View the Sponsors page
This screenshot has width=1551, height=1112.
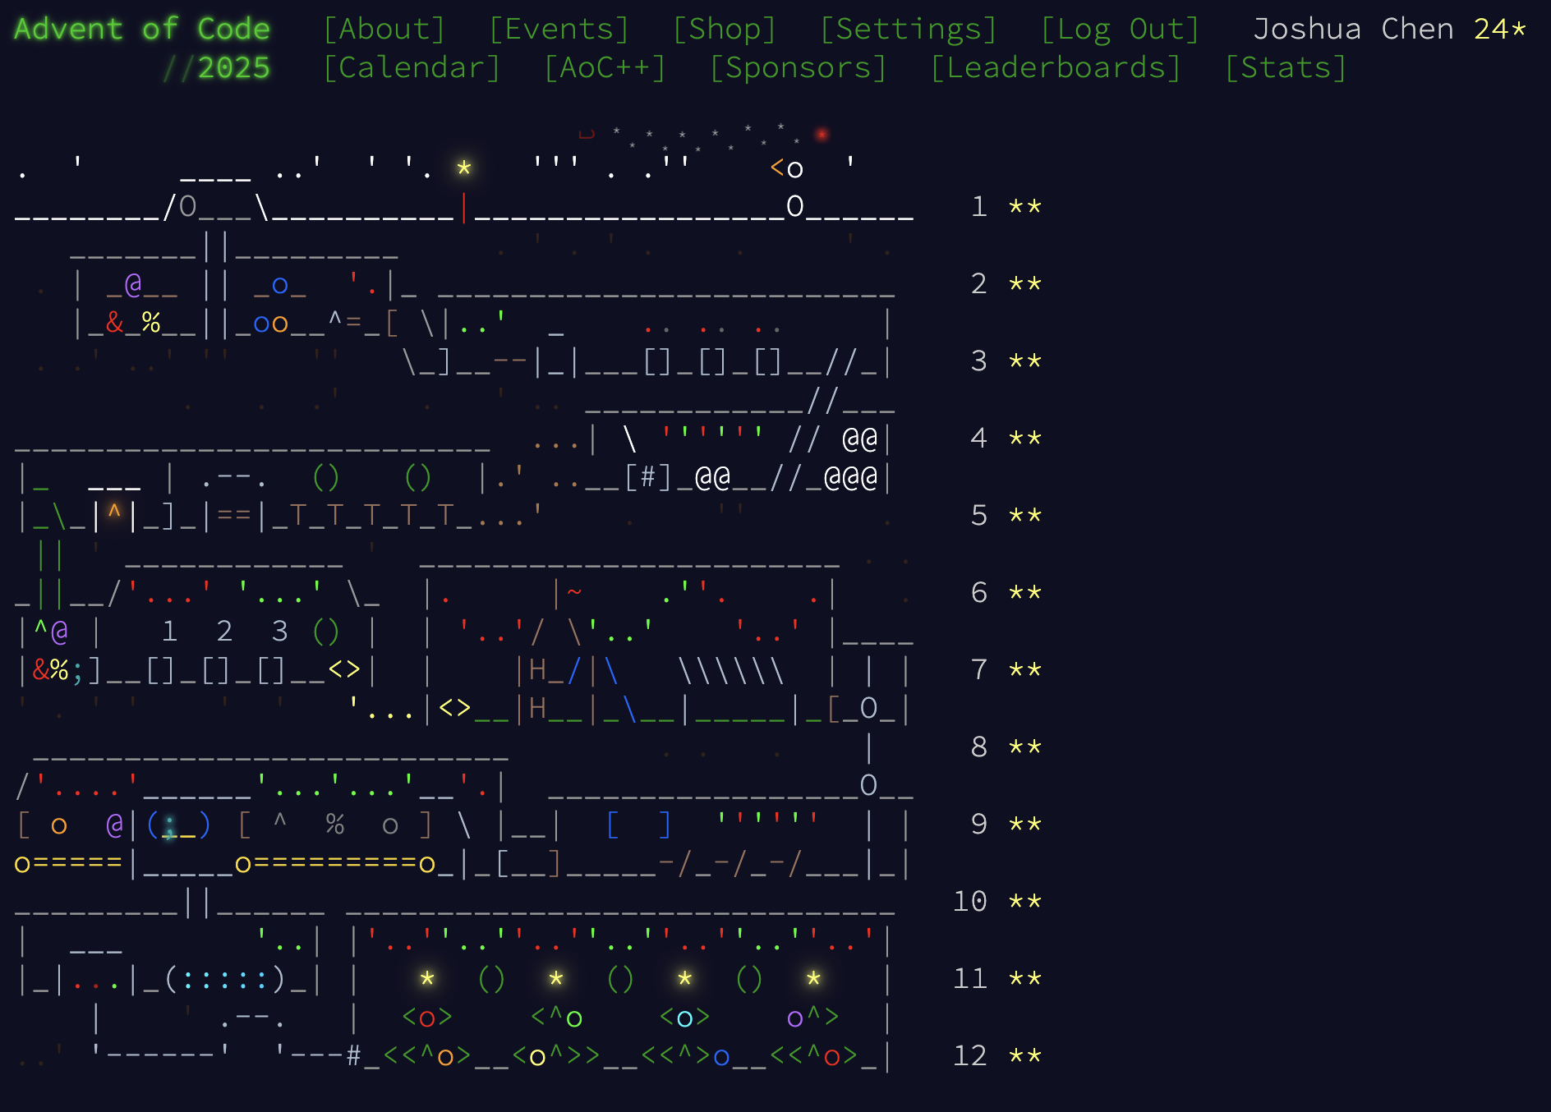799,68
